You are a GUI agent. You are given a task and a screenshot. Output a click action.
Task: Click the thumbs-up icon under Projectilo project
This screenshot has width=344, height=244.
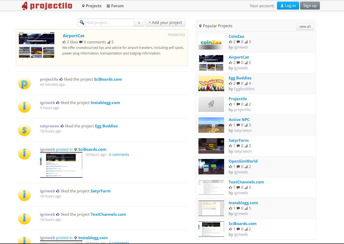pyautogui.click(x=231, y=104)
